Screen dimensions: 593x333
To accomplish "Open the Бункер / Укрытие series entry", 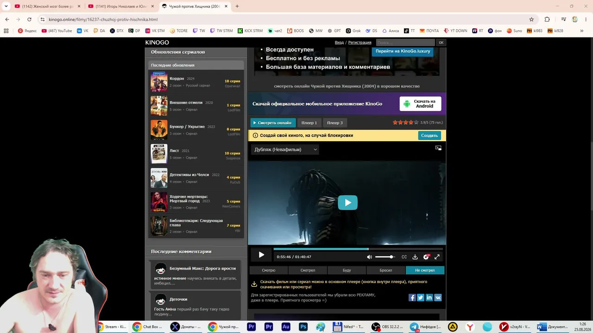I will 196,130.
